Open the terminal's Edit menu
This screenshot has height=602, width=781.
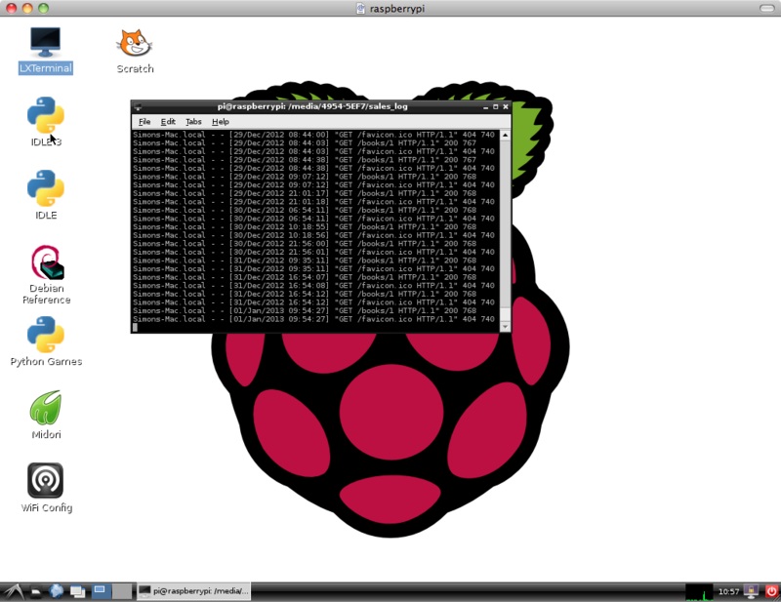[x=169, y=122]
